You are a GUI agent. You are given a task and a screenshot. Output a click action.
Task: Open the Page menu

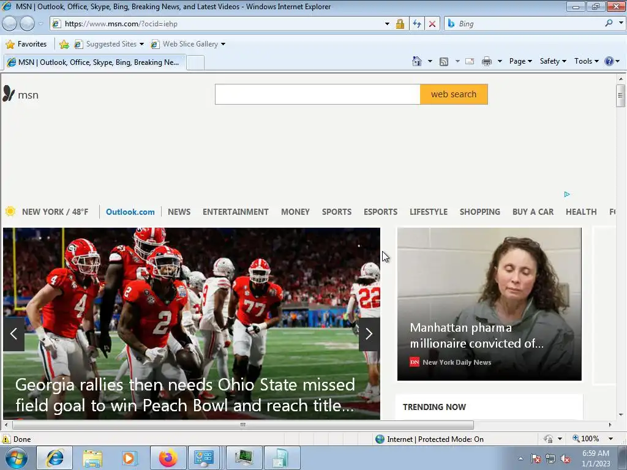coord(520,61)
